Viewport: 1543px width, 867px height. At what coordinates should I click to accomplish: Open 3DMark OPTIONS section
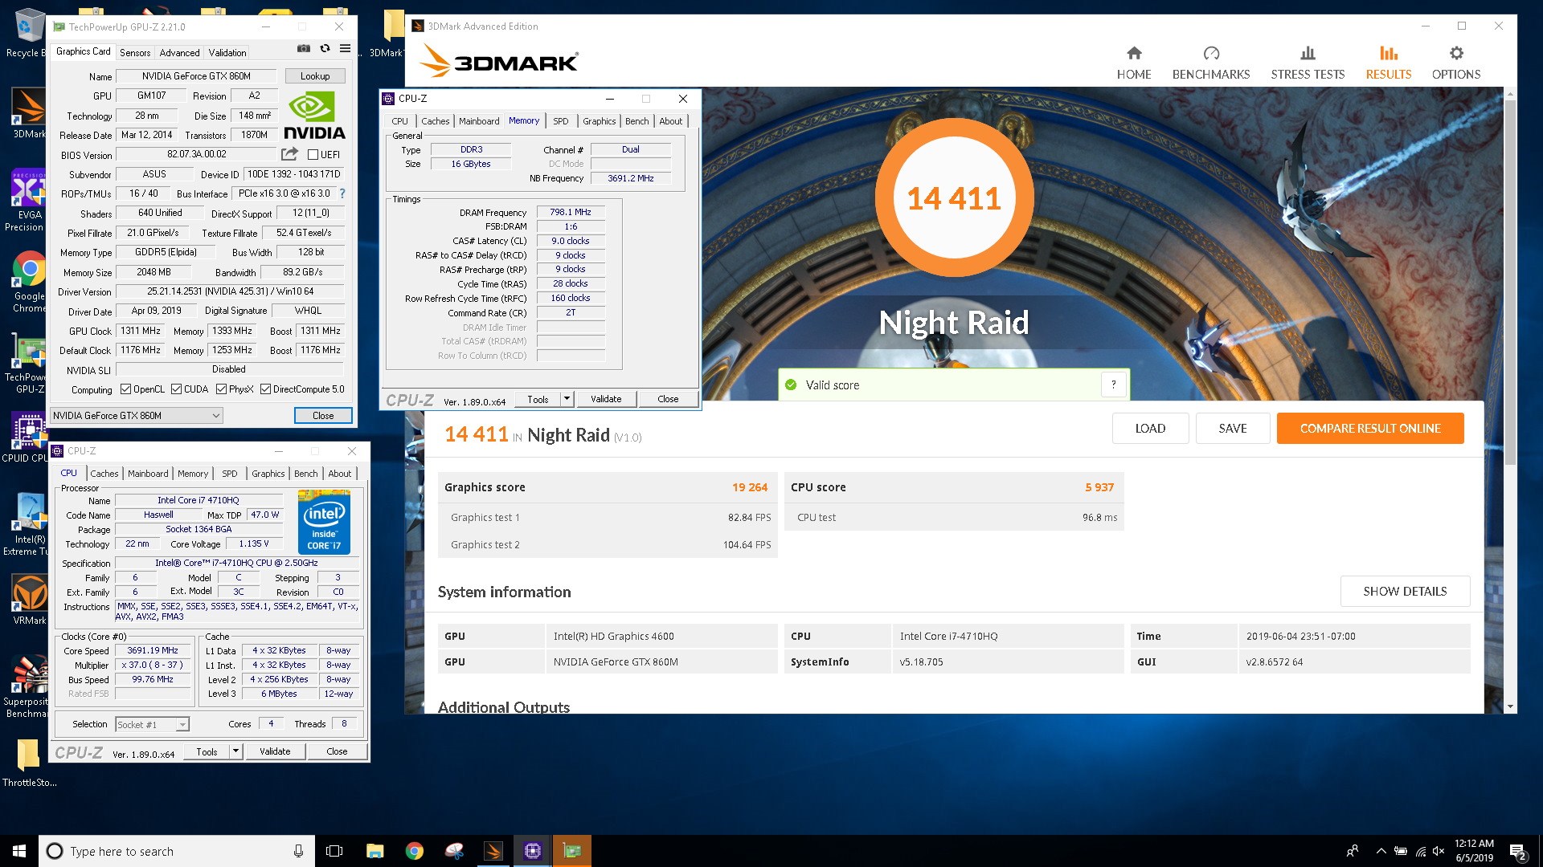1455,63
